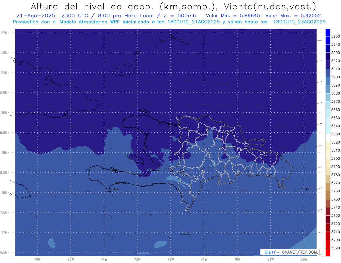Click the '17N' latitude label
This screenshot has height=263, width=341.
click(x=5, y=232)
